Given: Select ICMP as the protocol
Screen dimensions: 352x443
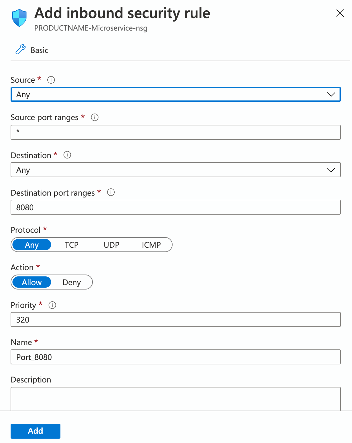Looking at the screenshot, I should click(152, 245).
